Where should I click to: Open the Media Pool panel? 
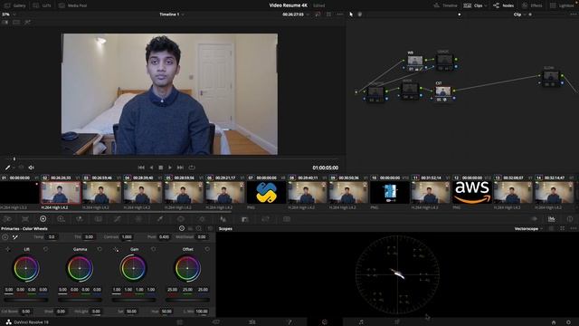point(73,5)
